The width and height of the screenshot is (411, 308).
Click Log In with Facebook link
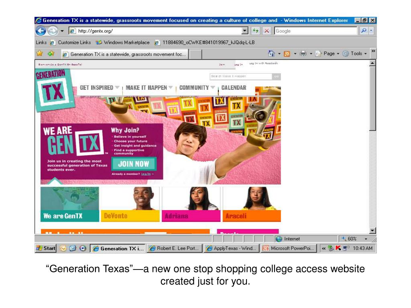point(263,63)
